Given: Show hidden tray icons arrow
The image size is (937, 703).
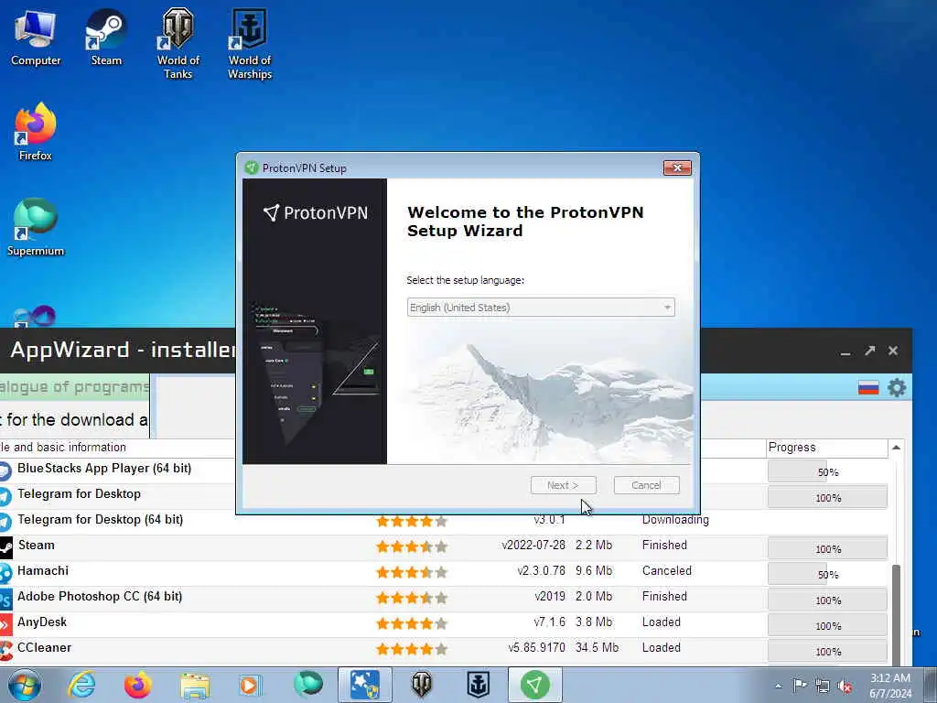Looking at the screenshot, I should click(778, 687).
